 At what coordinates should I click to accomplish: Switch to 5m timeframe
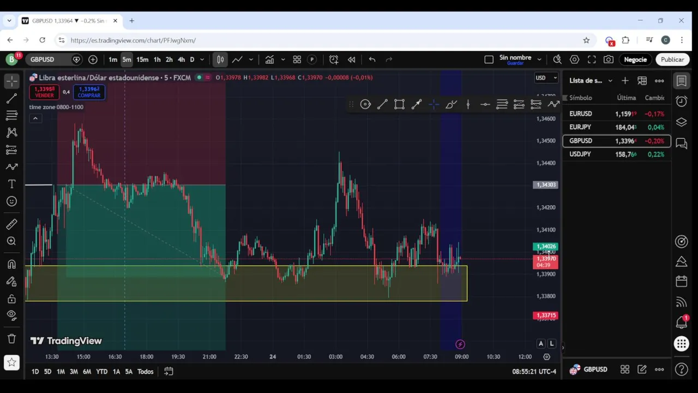pos(127,59)
